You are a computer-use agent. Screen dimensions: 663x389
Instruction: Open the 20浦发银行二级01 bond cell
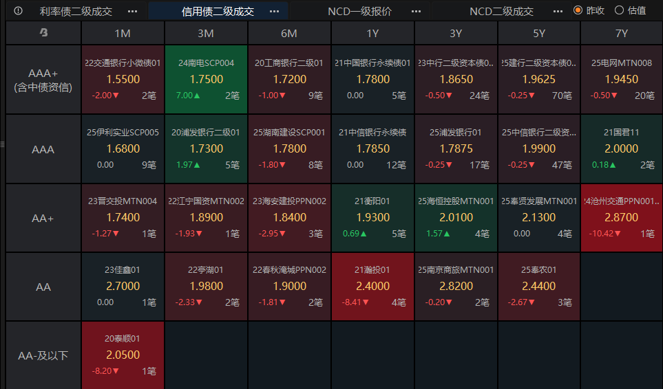(206, 149)
